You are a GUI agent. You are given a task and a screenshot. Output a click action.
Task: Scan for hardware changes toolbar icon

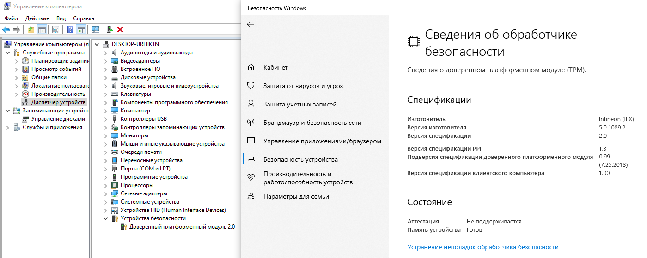point(95,29)
